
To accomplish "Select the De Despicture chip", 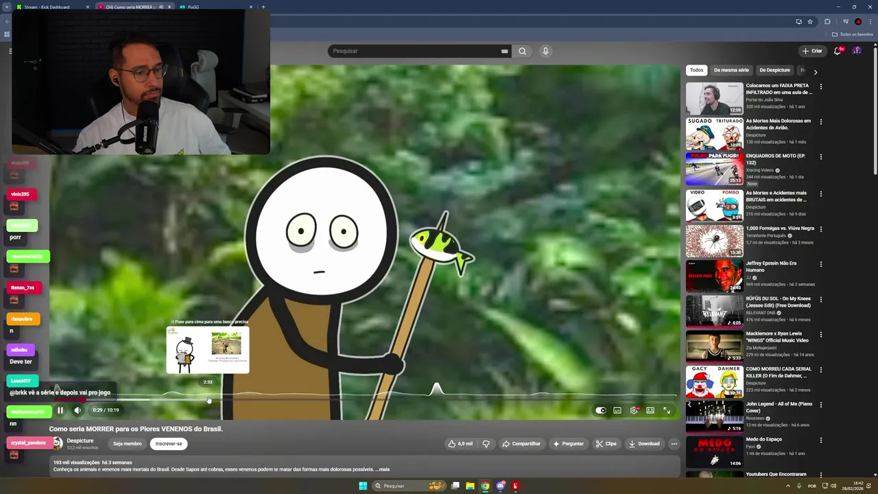I will (774, 70).
